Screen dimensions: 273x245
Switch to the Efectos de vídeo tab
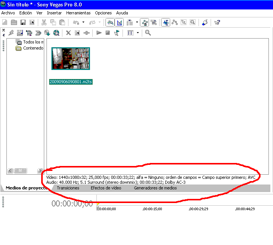pos(106,188)
